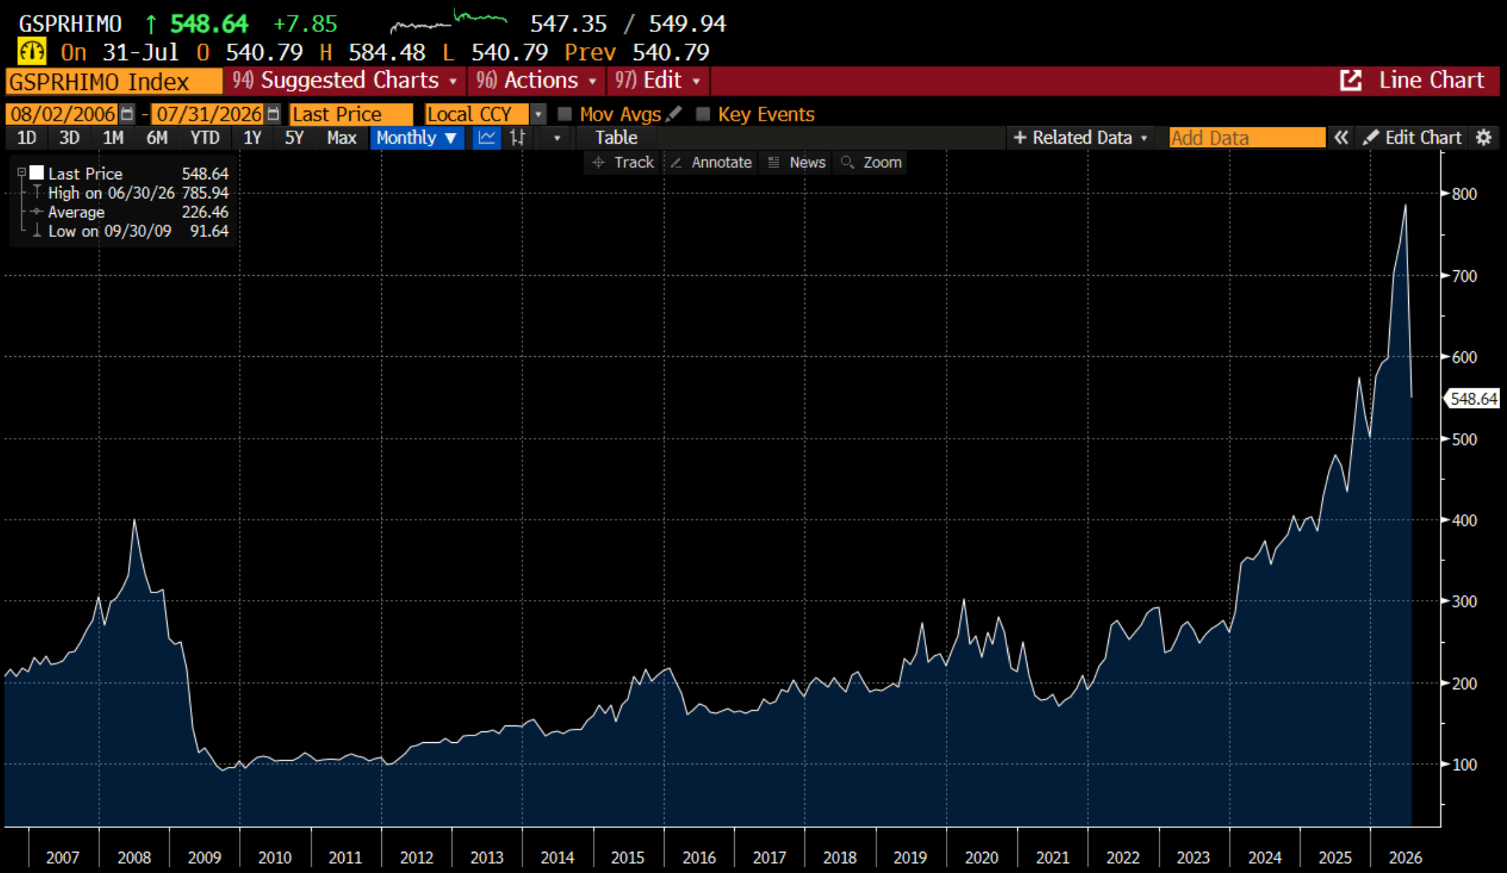Click the 08/02/2006 start date field
This screenshot has height=873, width=1507.
[x=63, y=114]
